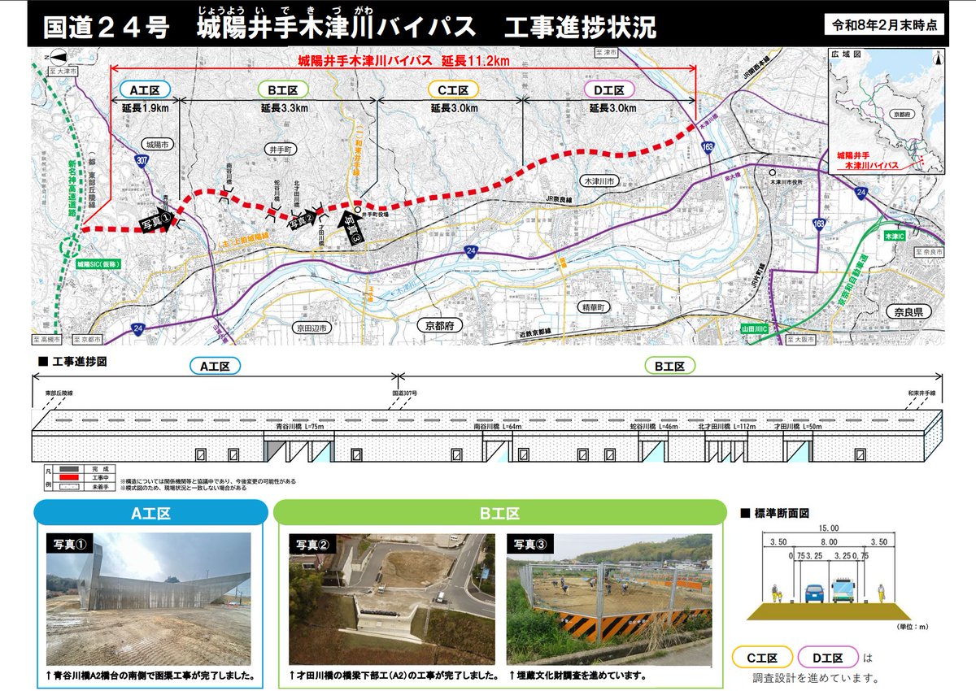
Task: Click the 15.00 total width dimension
Action: (x=830, y=528)
